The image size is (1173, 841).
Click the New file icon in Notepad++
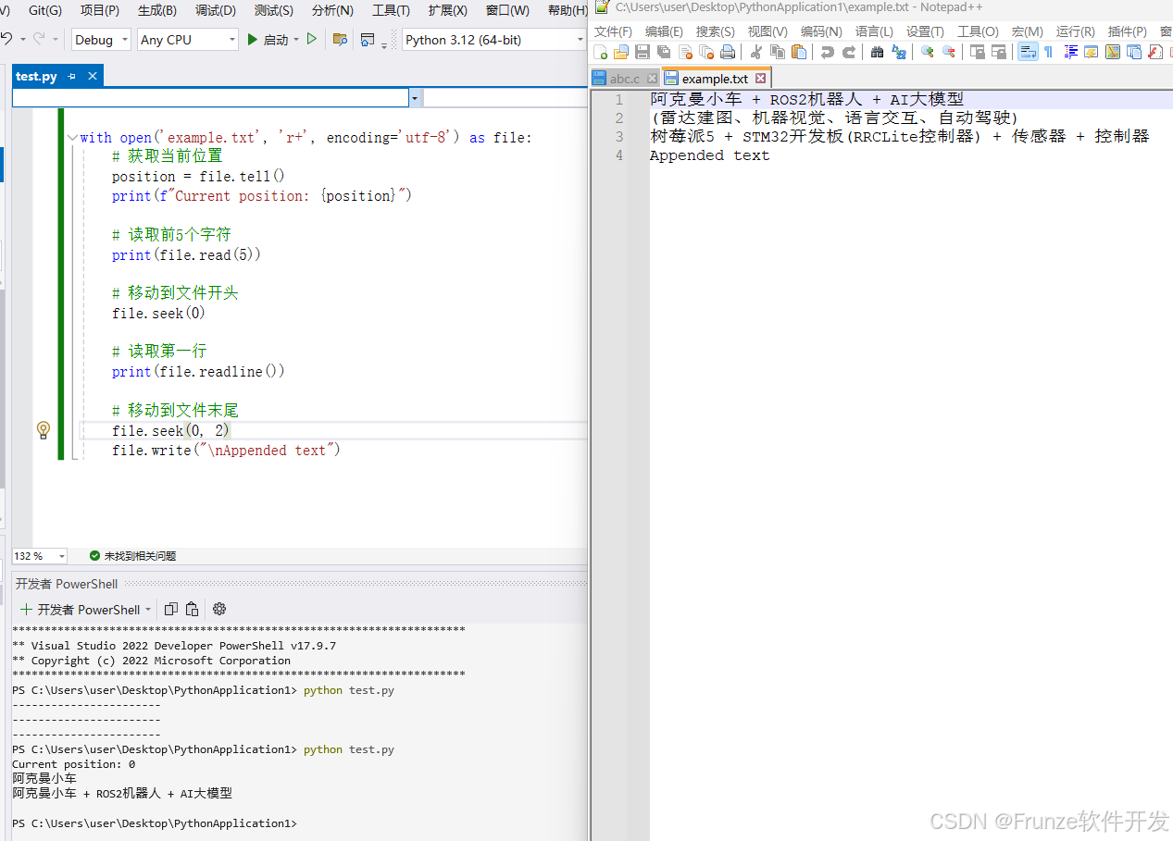click(x=600, y=52)
